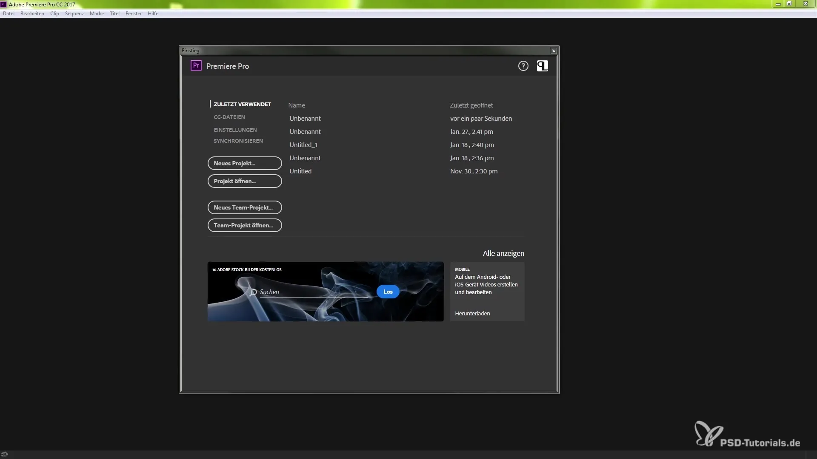The image size is (817, 459).
Task: Click the Creative Cloud icon in status bar
Action: (x=4, y=454)
